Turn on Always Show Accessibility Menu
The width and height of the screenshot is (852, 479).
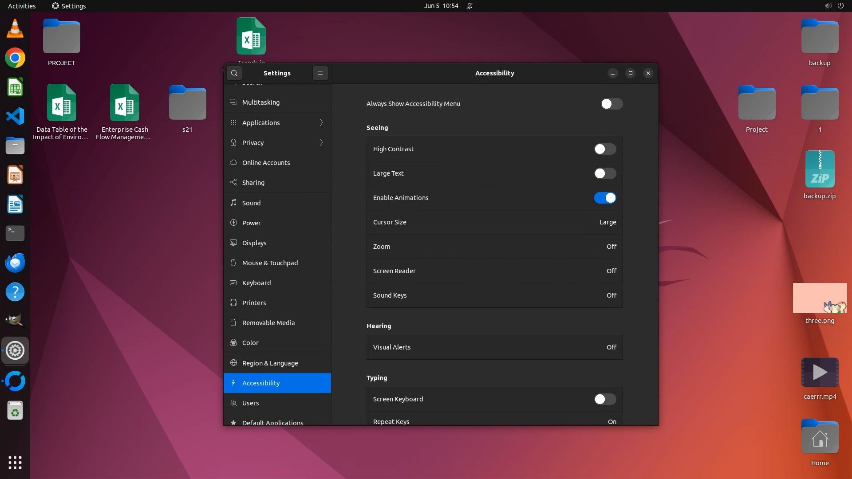tap(611, 104)
